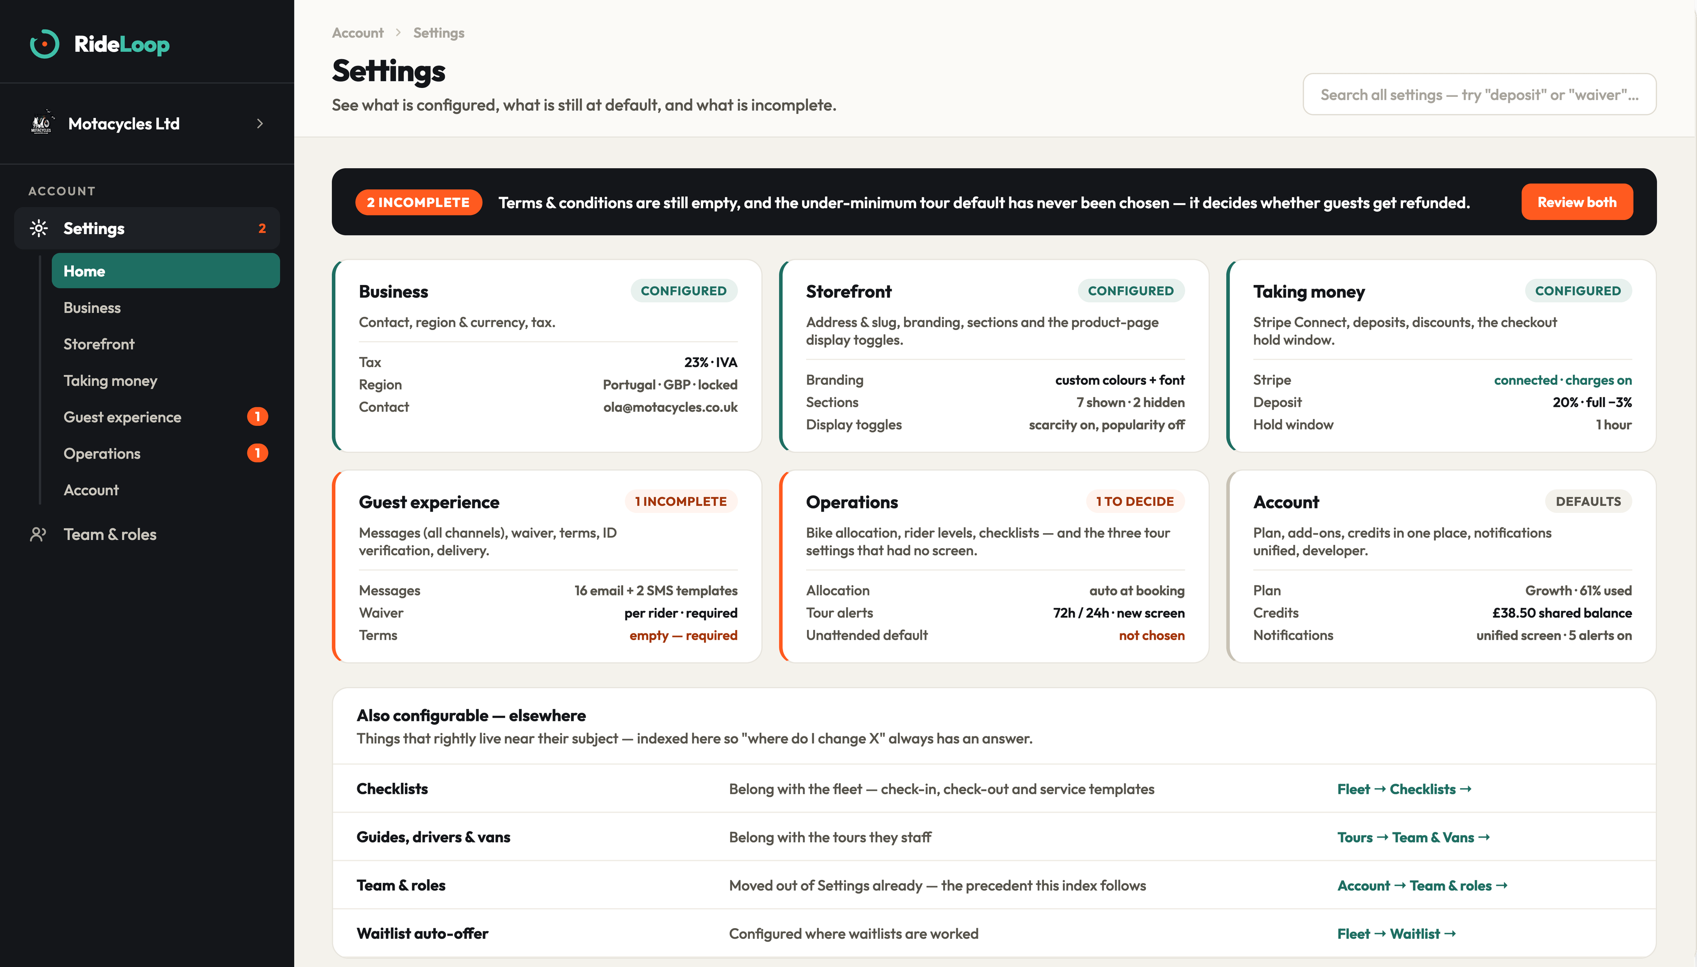Click Waiver value per rider · required
This screenshot has height=967, width=1697.
tap(681, 613)
